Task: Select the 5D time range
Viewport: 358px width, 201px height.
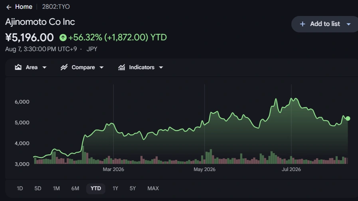Action: [x=38, y=189]
